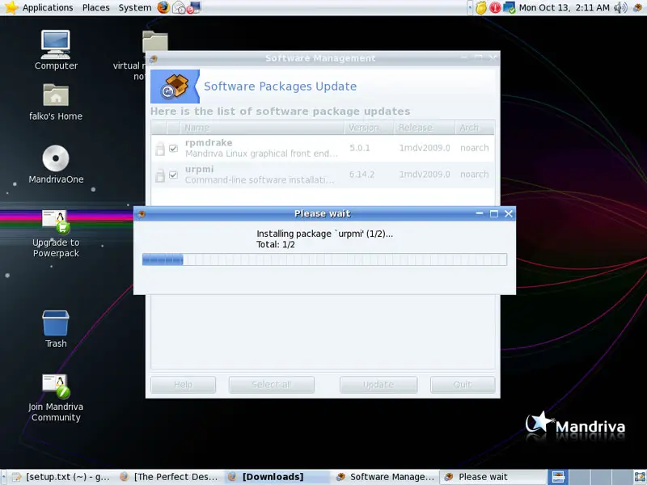
Task: Switch to Software Management taskbar button
Action: tap(386, 477)
